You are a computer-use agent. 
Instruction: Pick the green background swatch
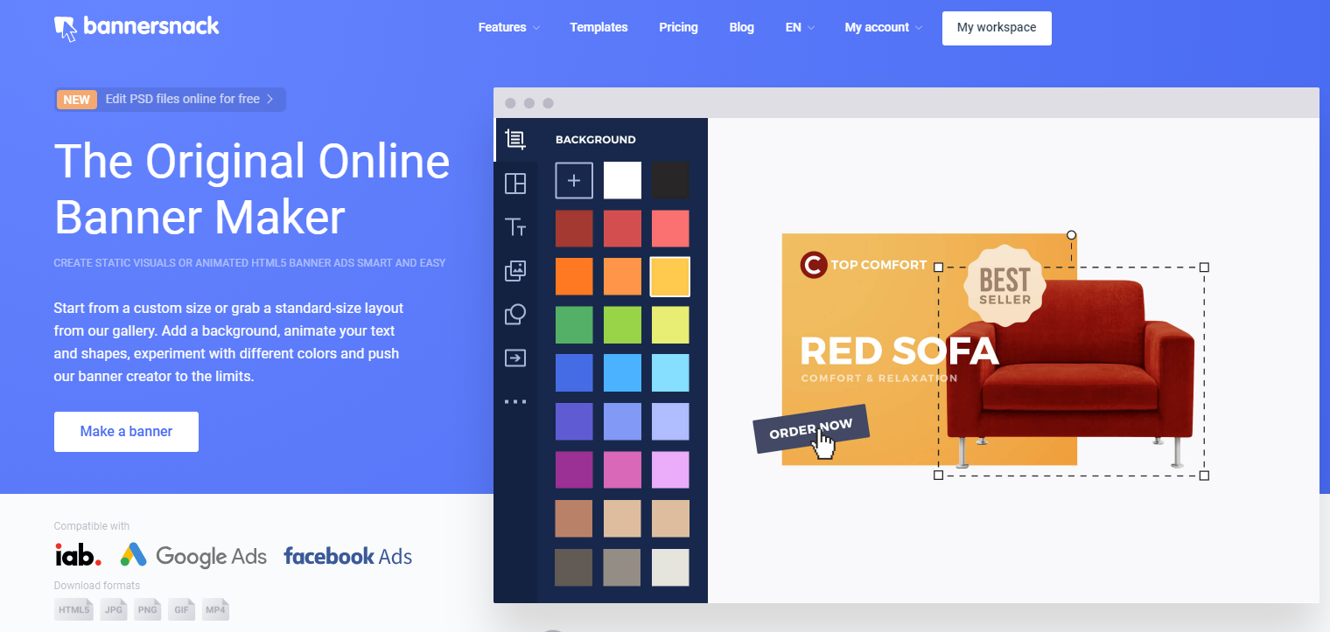[574, 325]
